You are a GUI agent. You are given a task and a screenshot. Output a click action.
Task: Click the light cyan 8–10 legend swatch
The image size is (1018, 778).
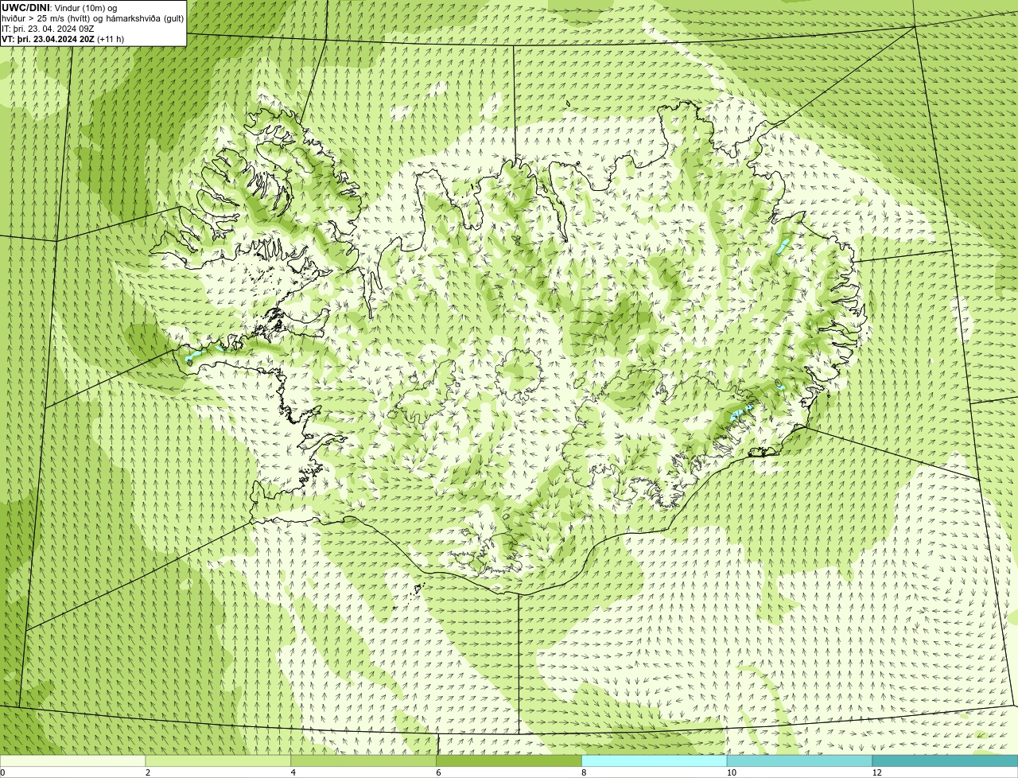[655, 760]
